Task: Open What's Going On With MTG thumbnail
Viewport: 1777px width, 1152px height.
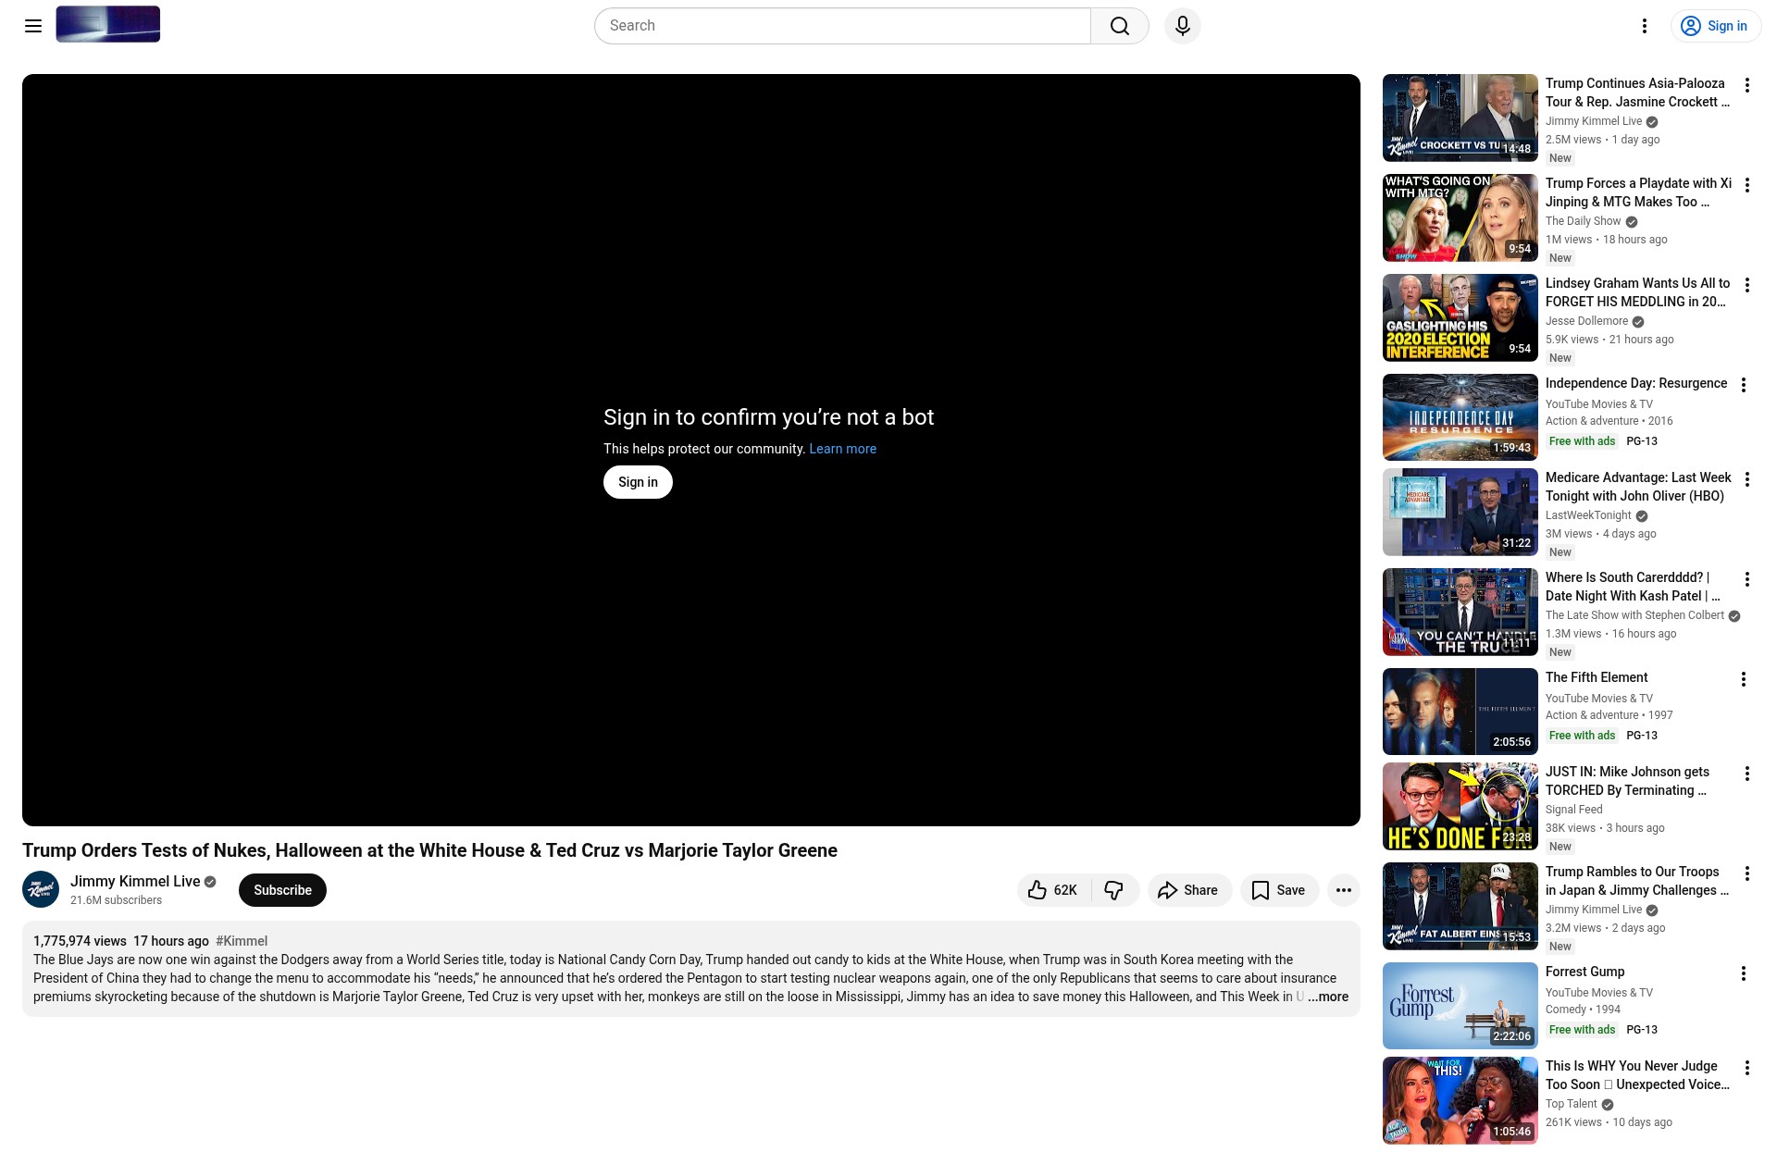Action: pos(1460,217)
